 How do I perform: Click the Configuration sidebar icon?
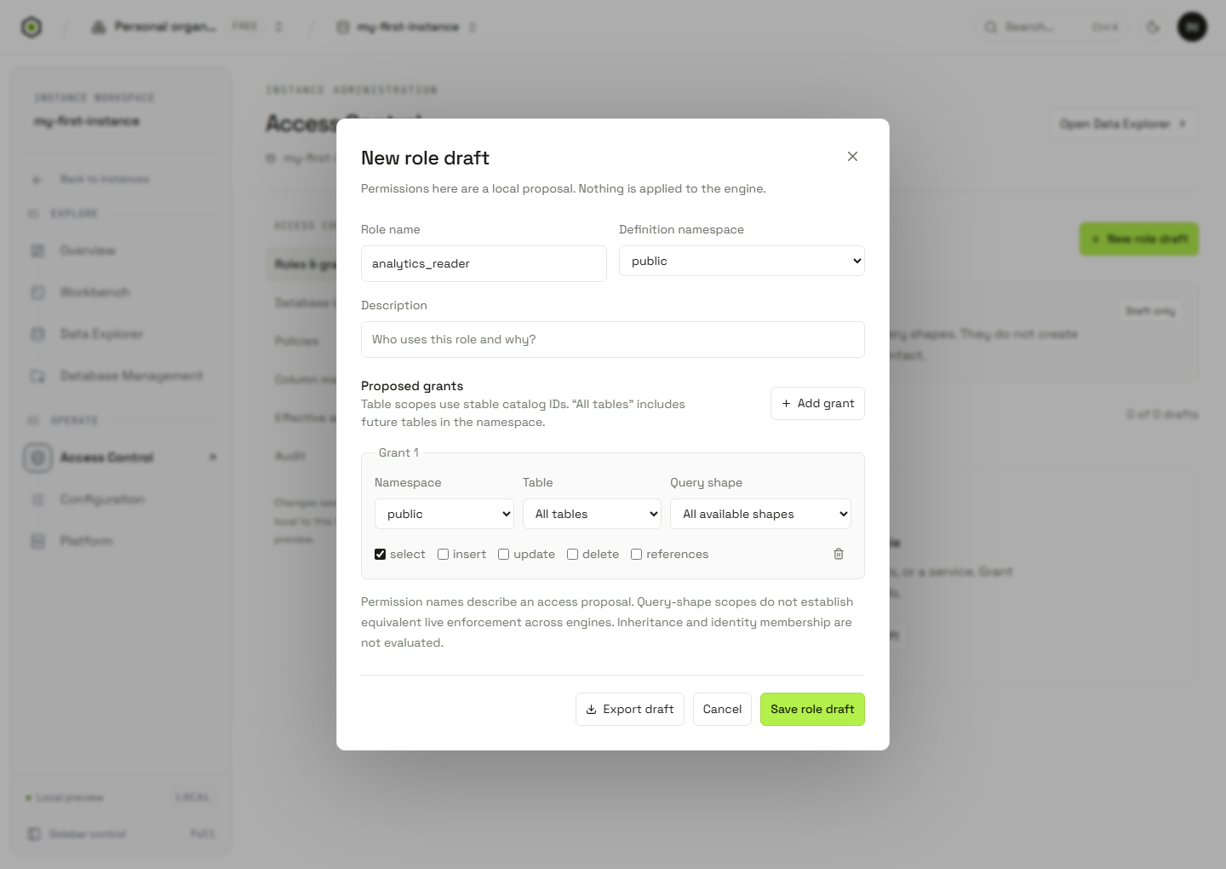[37, 499]
